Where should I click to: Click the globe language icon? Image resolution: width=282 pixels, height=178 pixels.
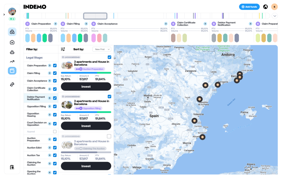click(x=265, y=7)
